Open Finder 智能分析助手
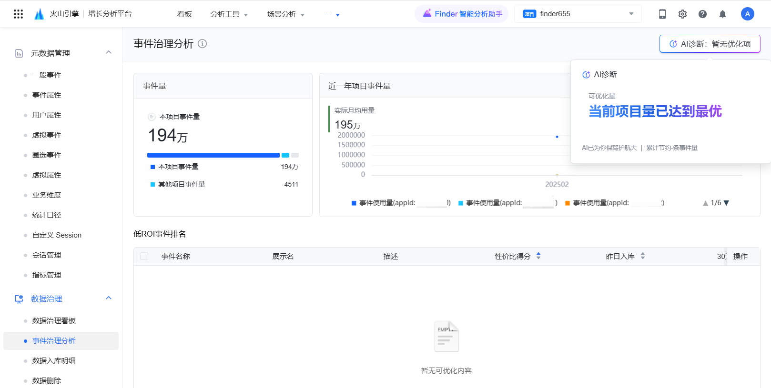The image size is (771, 388). tap(462, 14)
